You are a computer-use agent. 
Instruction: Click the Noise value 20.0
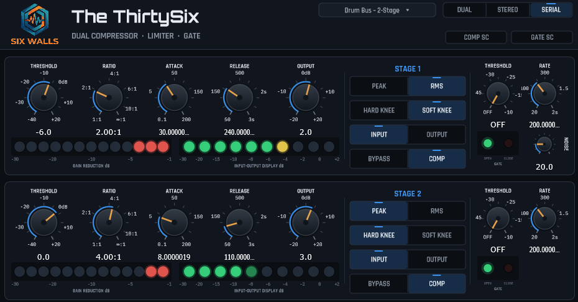pos(544,167)
